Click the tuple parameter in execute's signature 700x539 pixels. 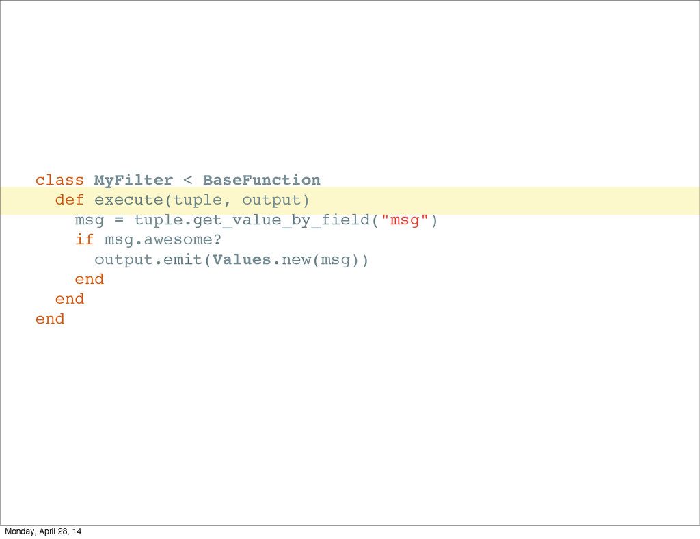pyautogui.click(x=198, y=200)
